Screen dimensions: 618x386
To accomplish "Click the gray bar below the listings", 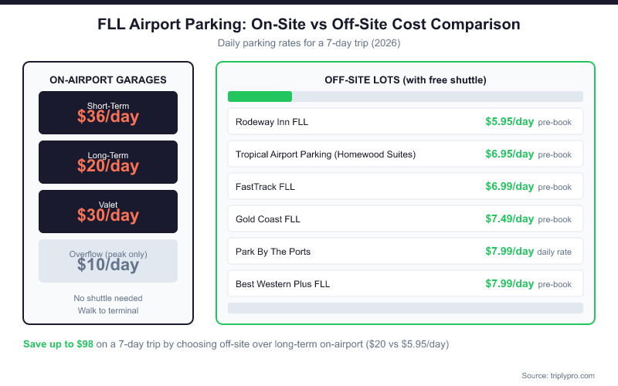I will pos(405,308).
